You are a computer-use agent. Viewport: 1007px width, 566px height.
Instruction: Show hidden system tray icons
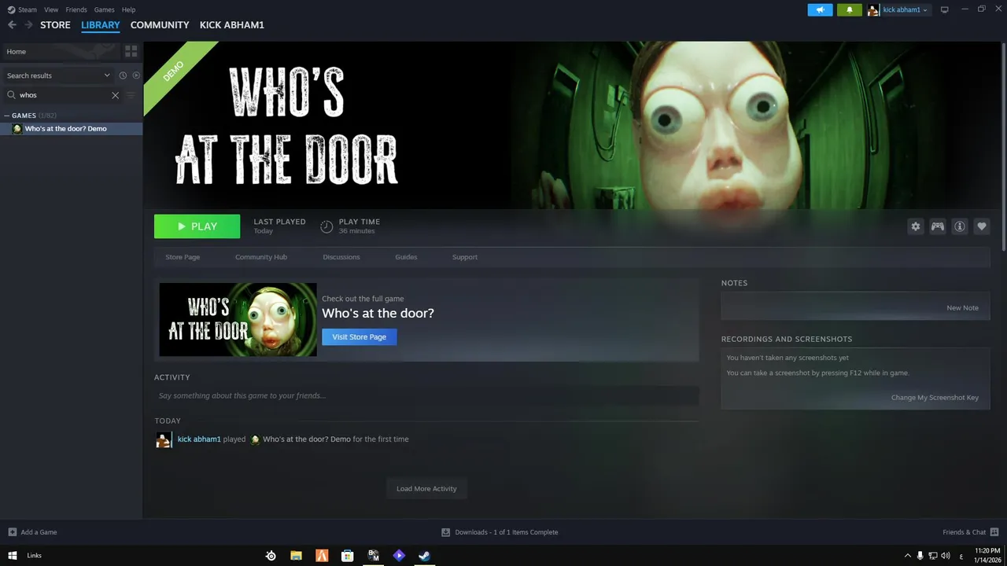(x=907, y=555)
